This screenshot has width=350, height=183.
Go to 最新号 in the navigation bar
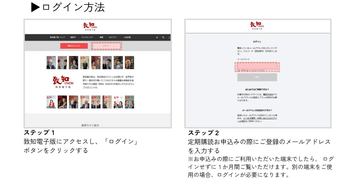click(73, 37)
